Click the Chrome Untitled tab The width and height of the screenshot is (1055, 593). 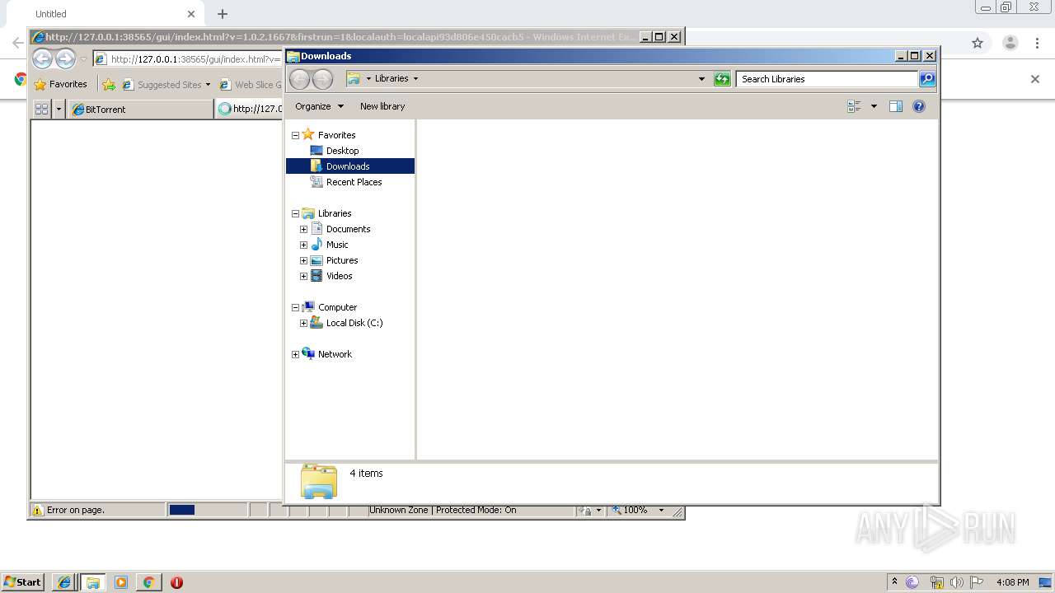[107, 14]
